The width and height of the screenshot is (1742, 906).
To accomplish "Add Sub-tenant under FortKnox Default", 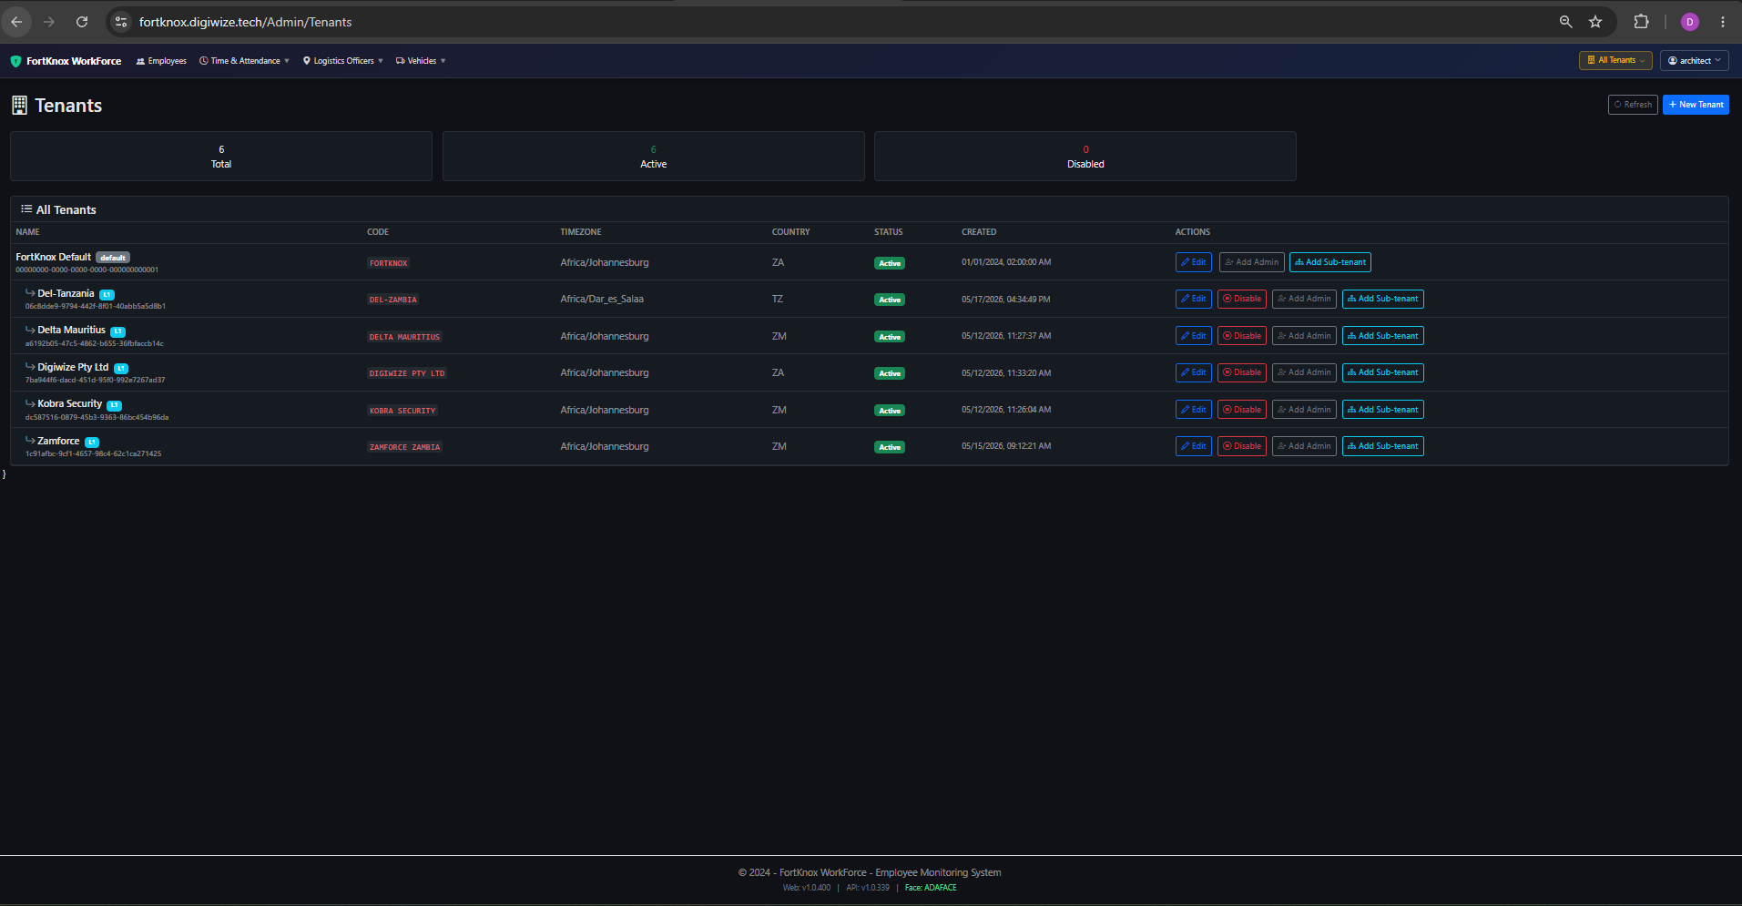I will tap(1330, 262).
